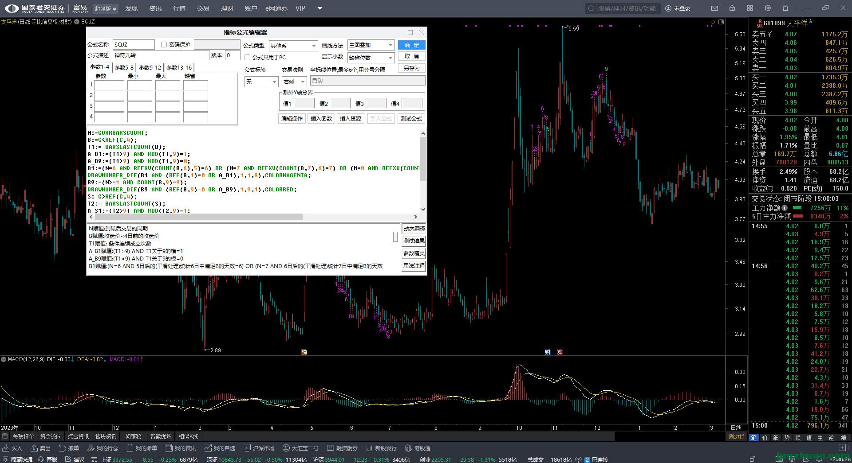This screenshot has height=463, width=852.
Task: Open the 资讯 menu
Action: [x=155, y=8]
